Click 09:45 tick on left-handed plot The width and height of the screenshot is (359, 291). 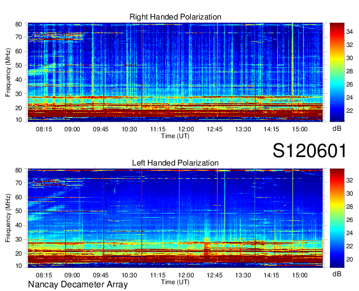100,275
